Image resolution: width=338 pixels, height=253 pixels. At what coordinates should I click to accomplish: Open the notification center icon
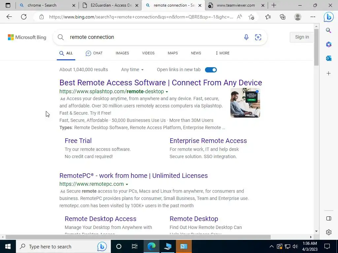pos(327,246)
